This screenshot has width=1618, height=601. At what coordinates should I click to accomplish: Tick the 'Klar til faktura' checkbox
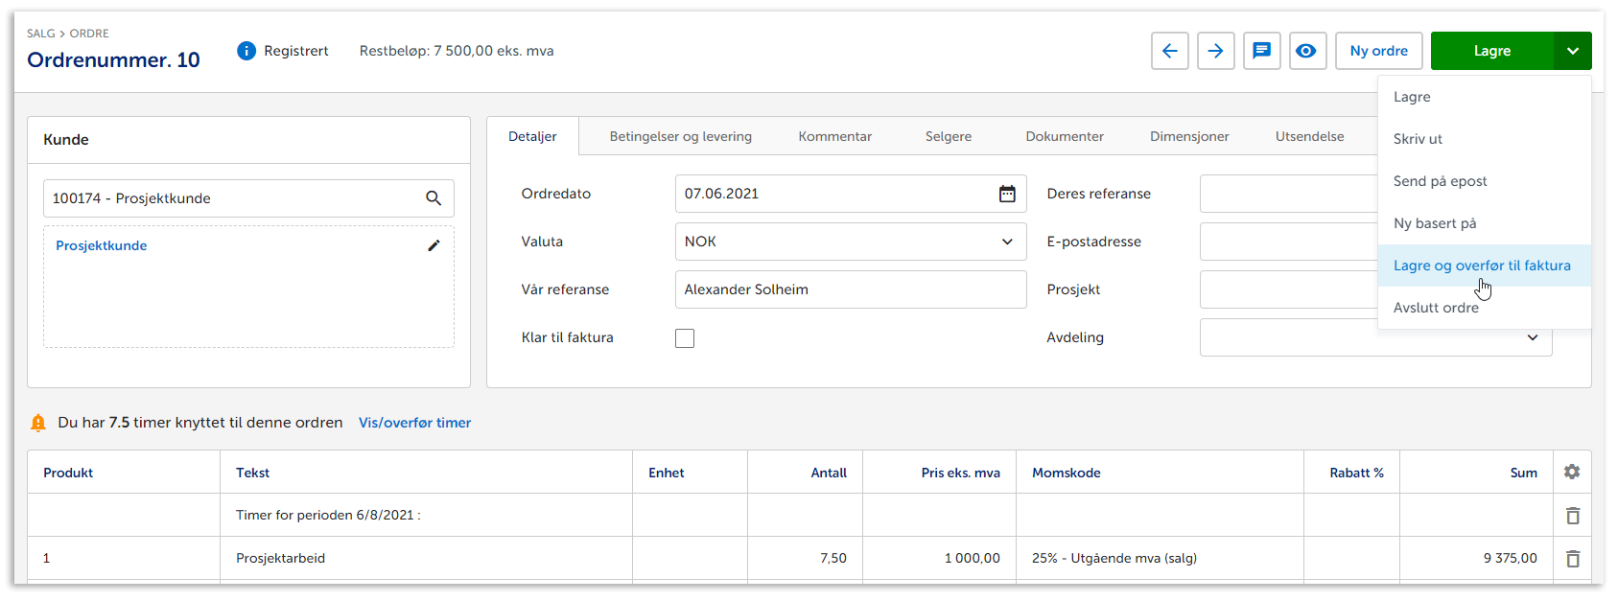point(685,338)
